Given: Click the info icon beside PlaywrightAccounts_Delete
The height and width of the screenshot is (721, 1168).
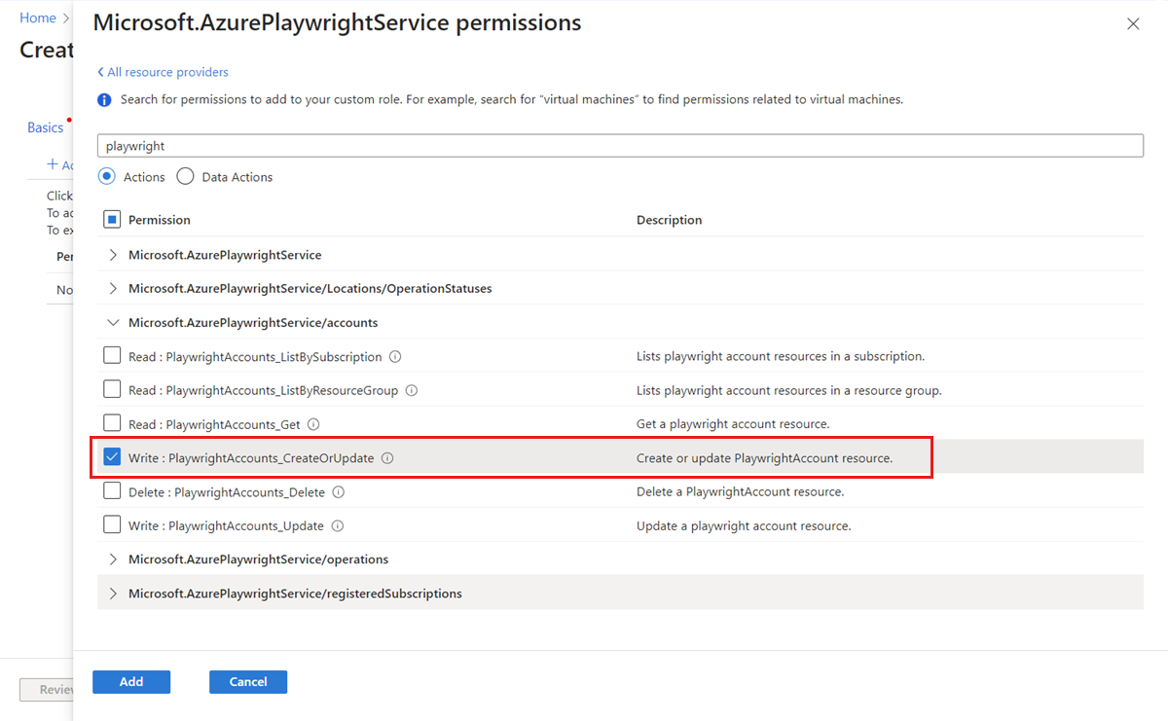Looking at the screenshot, I should [x=337, y=491].
